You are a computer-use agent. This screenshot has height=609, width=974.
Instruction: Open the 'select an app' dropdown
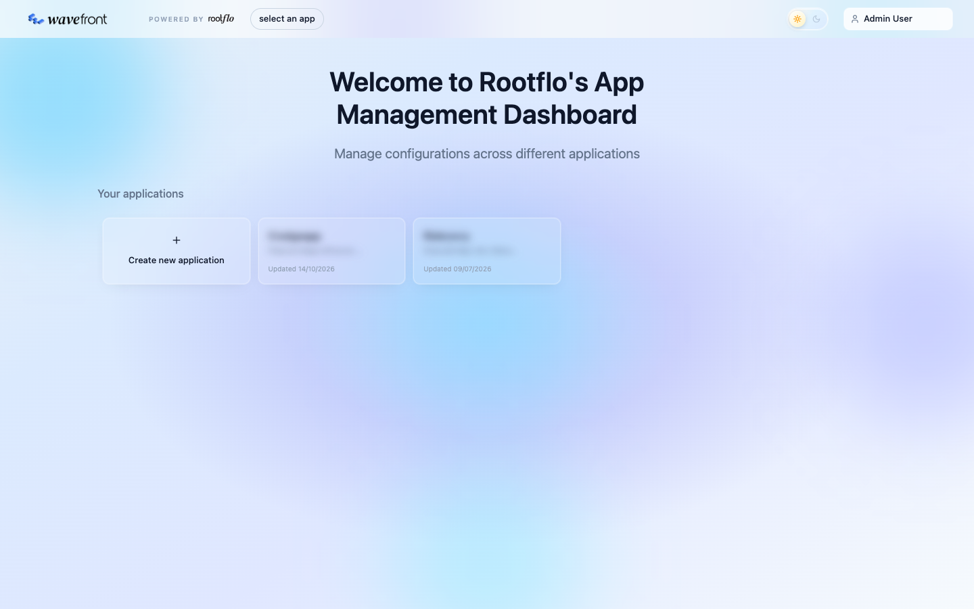pyautogui.click(x=287, y=19)
